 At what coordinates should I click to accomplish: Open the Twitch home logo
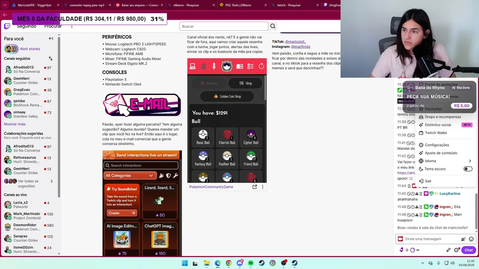click(7, 26)
